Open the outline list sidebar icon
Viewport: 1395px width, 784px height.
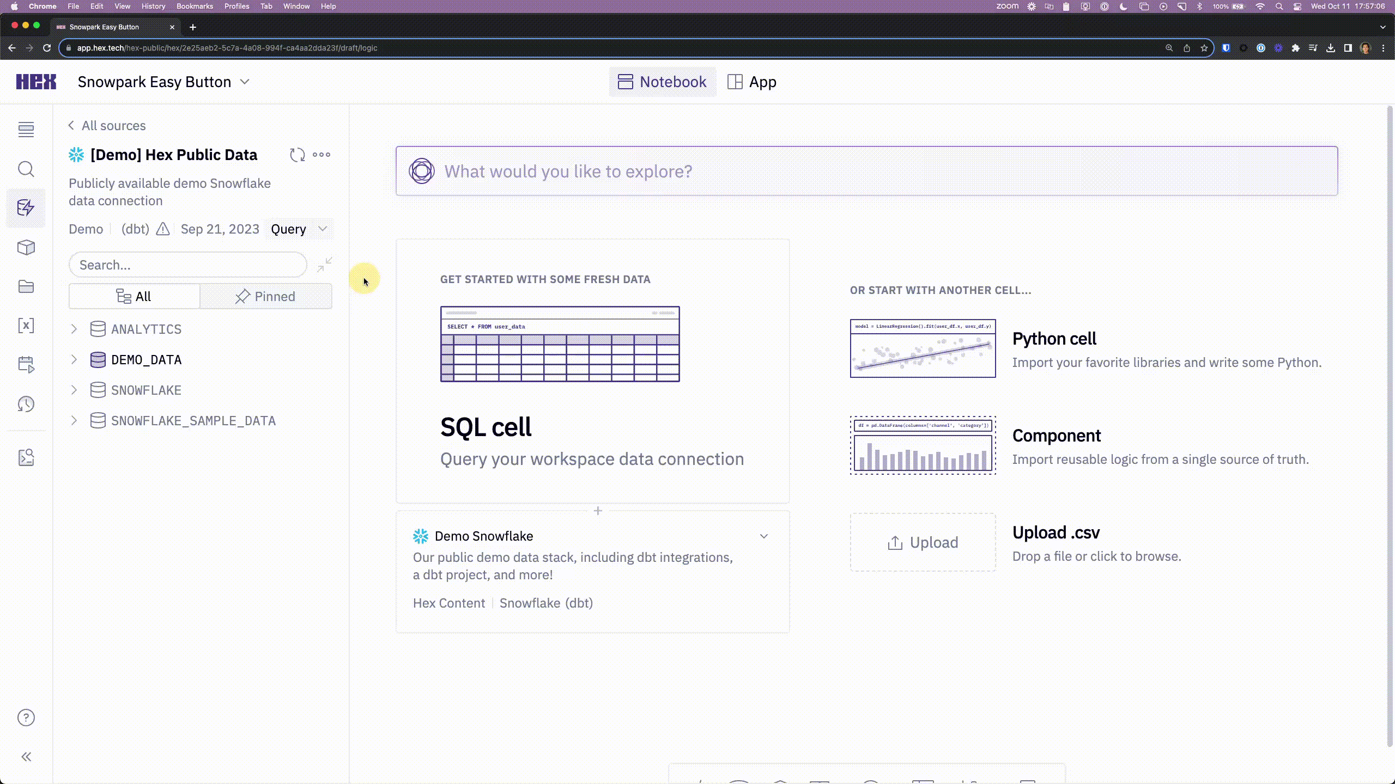coord(26,130)
